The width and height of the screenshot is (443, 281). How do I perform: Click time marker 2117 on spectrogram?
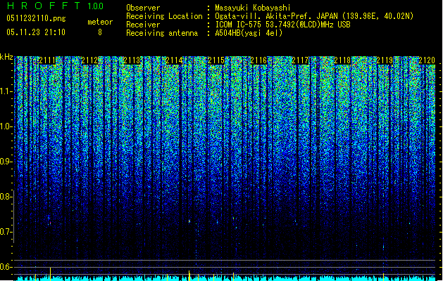300,60
